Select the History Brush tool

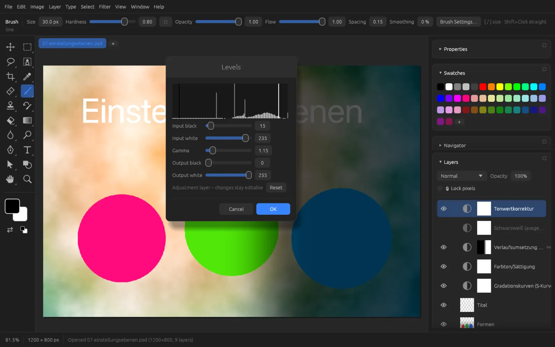click(x=27, y=105)
